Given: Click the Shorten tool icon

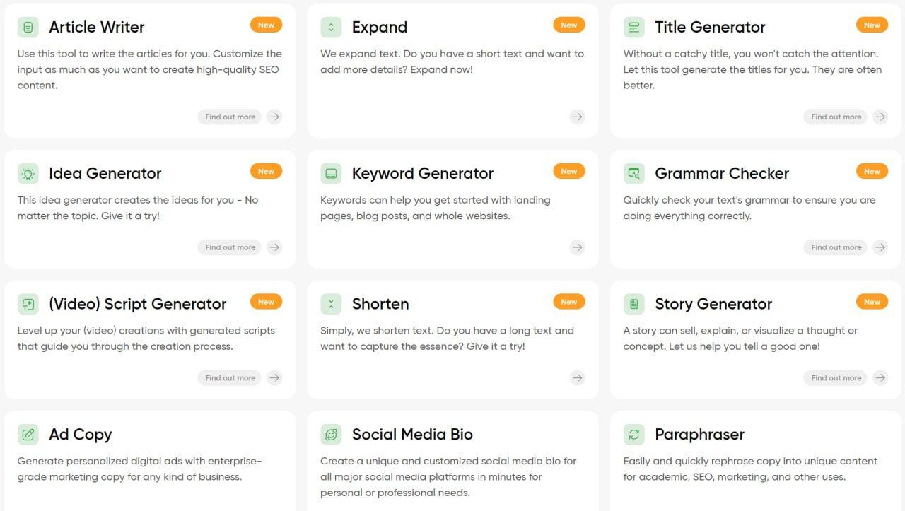Looking at the screenshot, I should (x=331, y=304).
